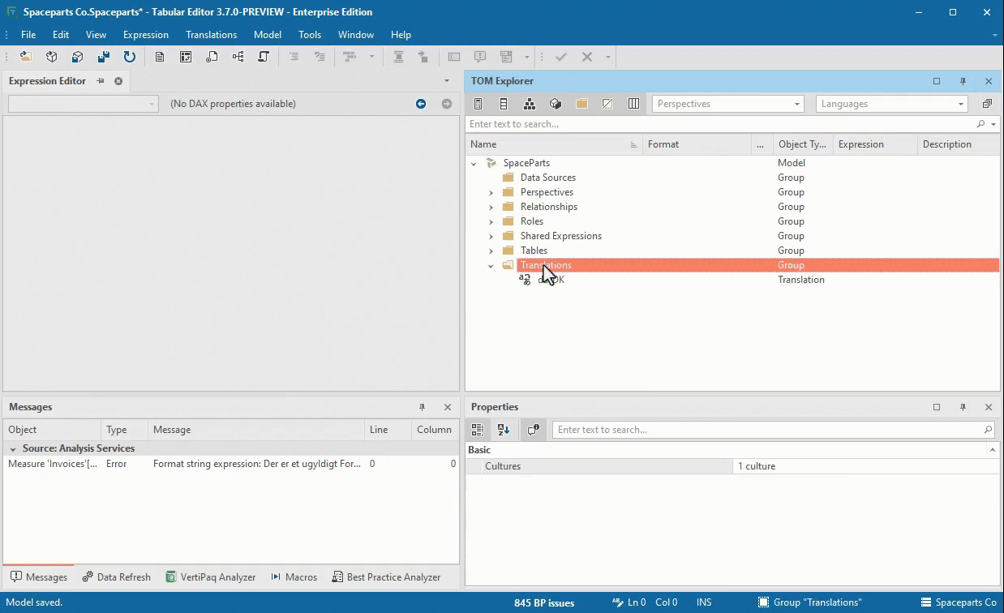Image resolution: width=1004 pixels, height=613 pixels.
Task: Focus the Properties search field
Action: coord(768,430)
